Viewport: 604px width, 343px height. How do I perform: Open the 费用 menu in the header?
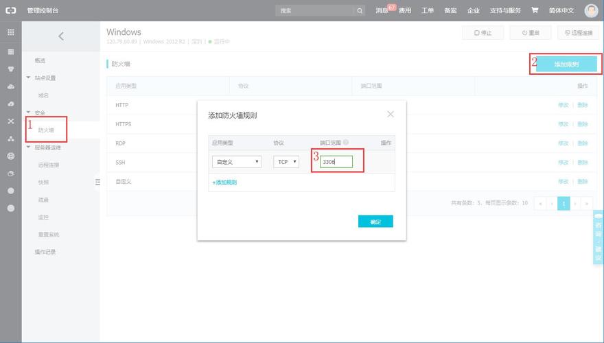[405, 10]
